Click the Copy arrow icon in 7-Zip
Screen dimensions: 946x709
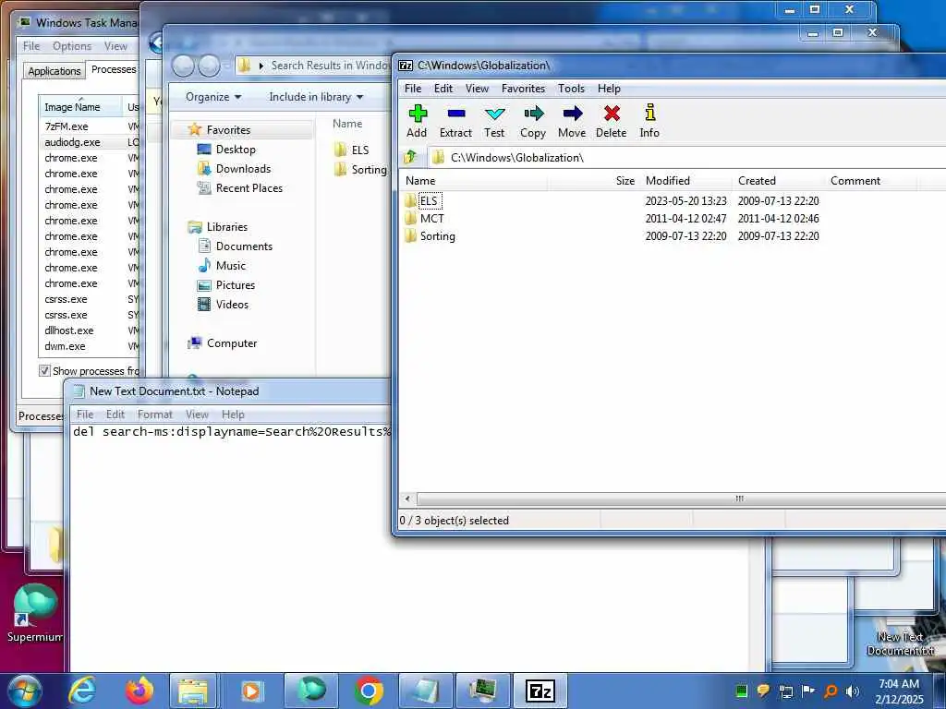click(533, 114)
